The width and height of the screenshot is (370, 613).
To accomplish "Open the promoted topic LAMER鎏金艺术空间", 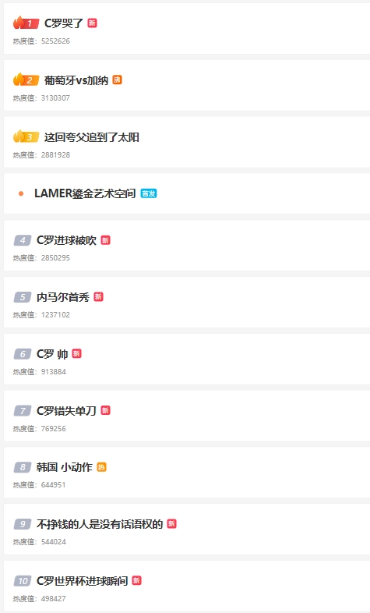I will [85, 193].
